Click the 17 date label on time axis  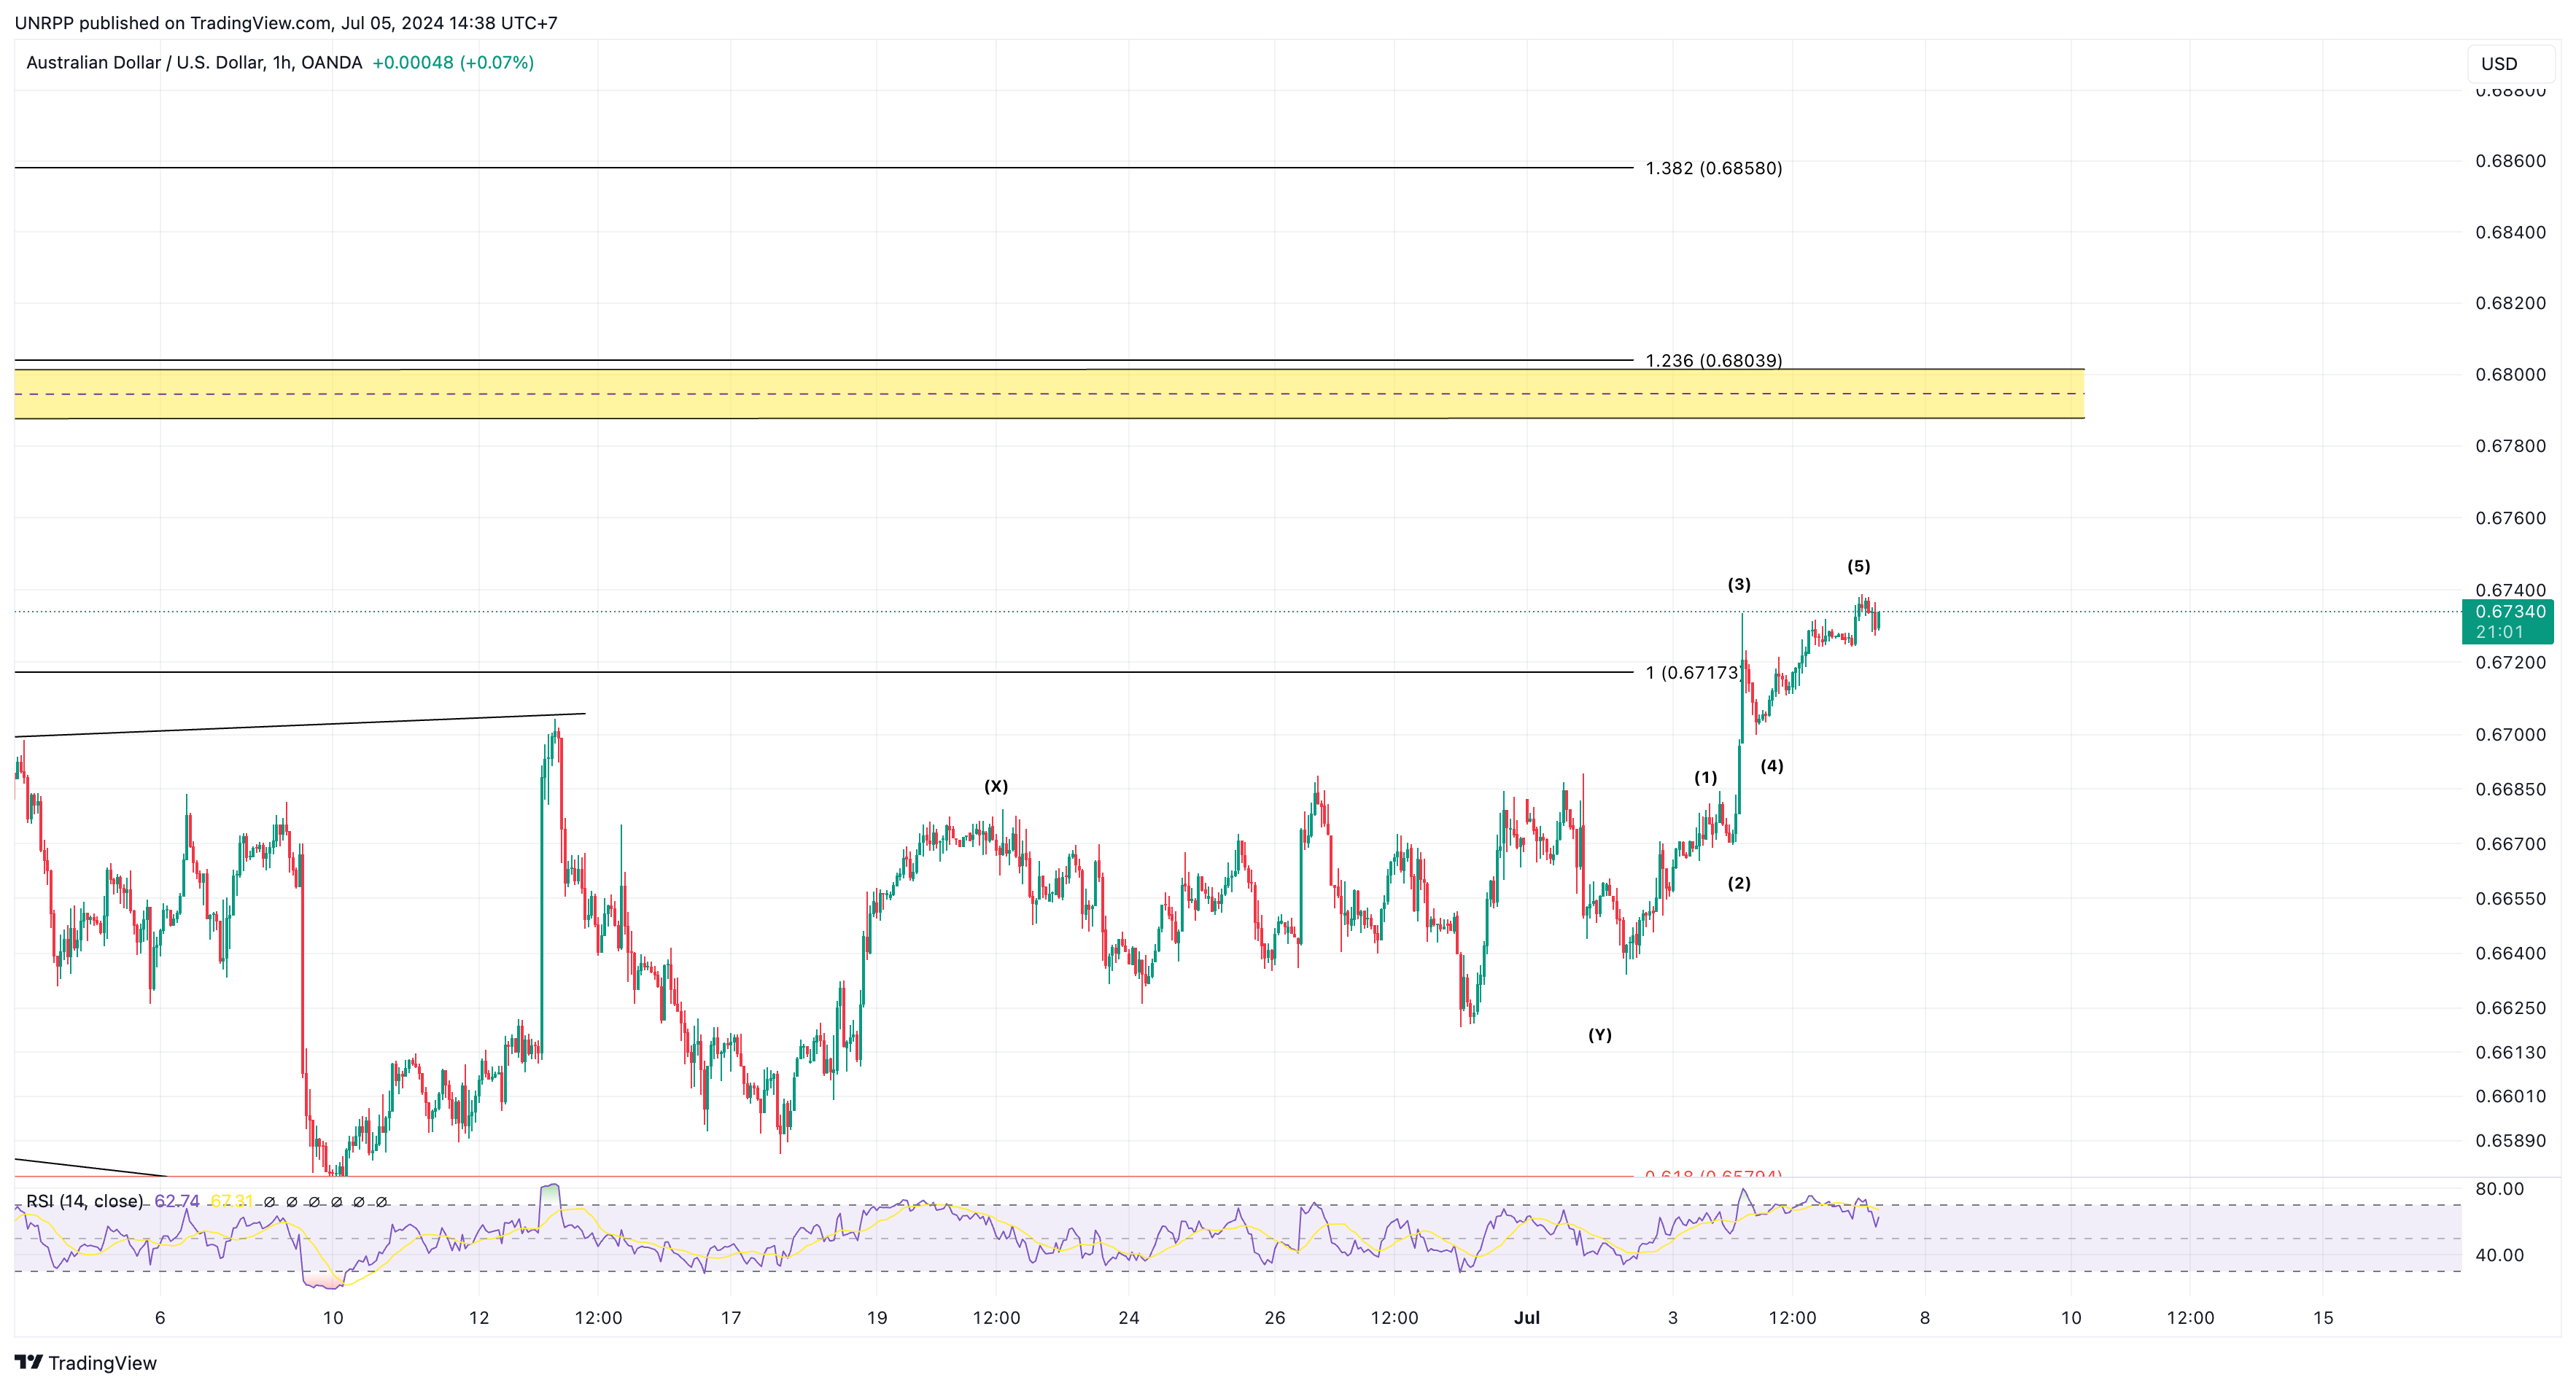pos(731,1318)
